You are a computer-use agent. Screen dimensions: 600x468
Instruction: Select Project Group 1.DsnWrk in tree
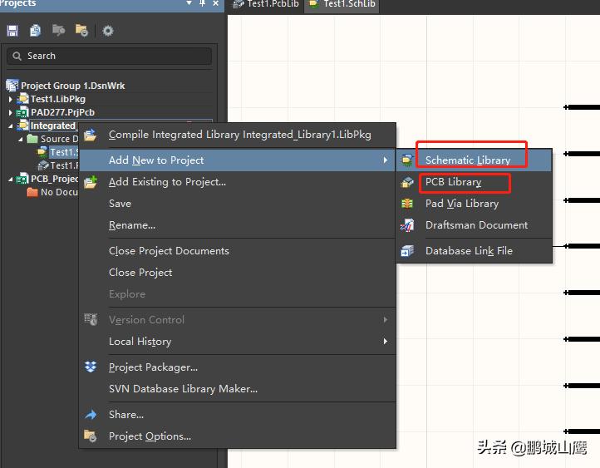tap(72, 86)
